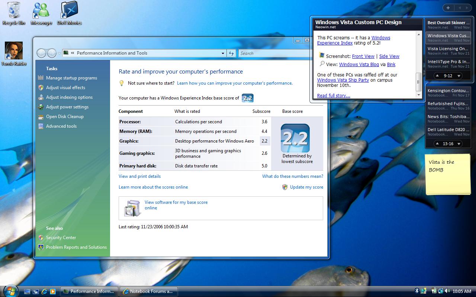
Task: Click the volume speaker tray icon
Action: 447,291
